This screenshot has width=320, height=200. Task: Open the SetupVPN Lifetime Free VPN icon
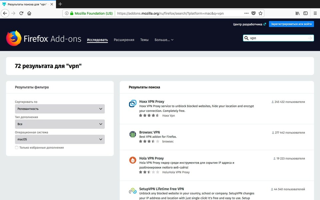(x=133, y=191)
